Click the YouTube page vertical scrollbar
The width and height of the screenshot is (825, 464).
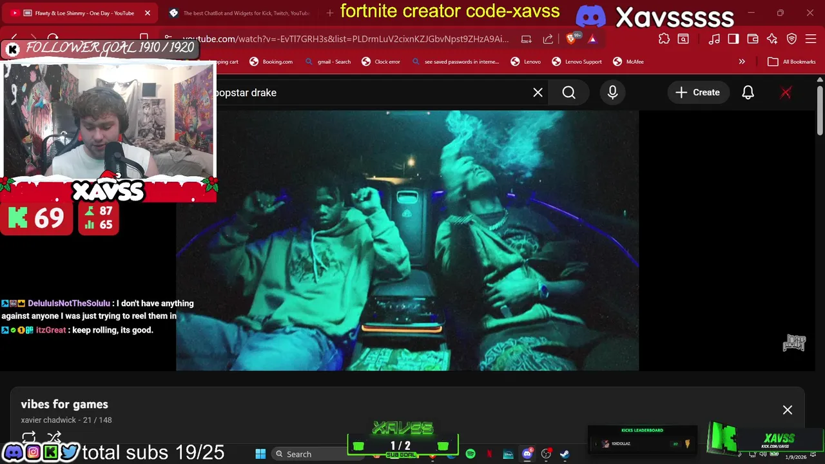pyautogui.click(x=819, y=110)
